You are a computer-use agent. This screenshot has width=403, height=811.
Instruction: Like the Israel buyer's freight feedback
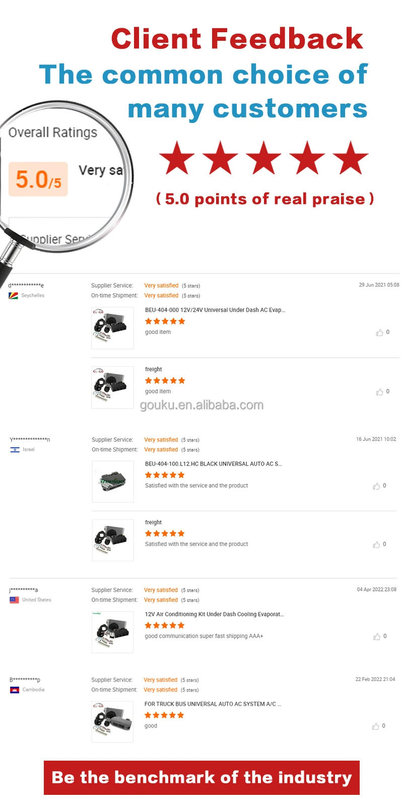coord(377,545)
